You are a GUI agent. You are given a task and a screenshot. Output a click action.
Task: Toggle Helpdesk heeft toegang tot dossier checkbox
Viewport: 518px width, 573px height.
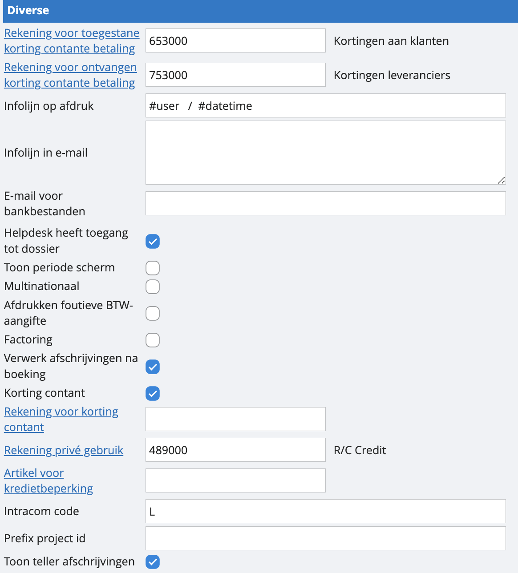pos(153,242)
